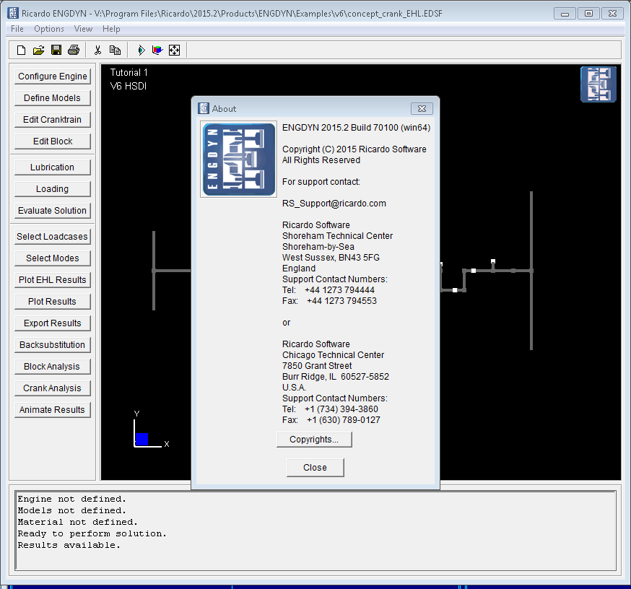Click the Tel: +44 1273 794444 text
This screenshot has height=589, width=631.
click(328, 290)
